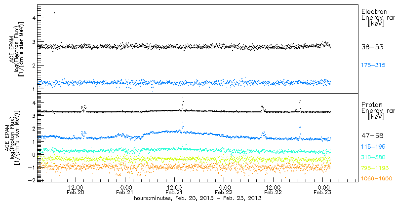Click the "2" tick on proton panel y-axis
The width and height of the screenshot is (395, 202).
(x=33, y=129)
